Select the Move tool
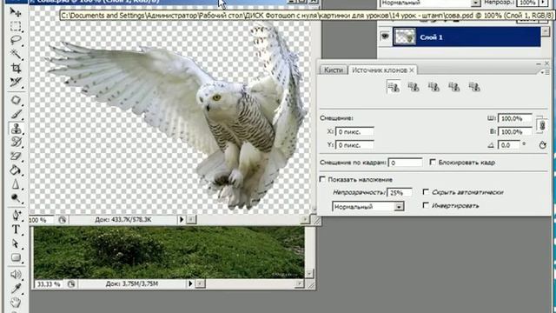The height and width of the screenshot is (313, 556). tap(16, 12)
